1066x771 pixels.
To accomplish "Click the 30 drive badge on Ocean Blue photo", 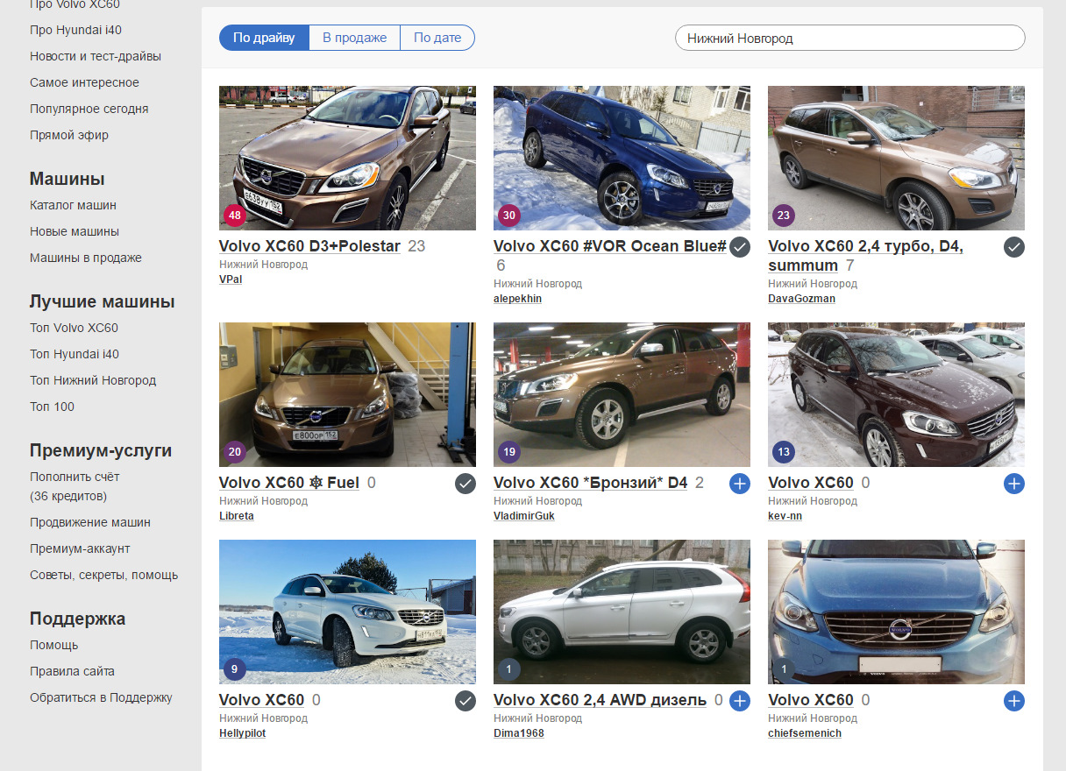I will [x=508, y=216].
